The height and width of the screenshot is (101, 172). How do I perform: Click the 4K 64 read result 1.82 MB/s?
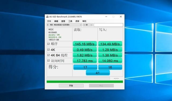[x=85, y=55]
